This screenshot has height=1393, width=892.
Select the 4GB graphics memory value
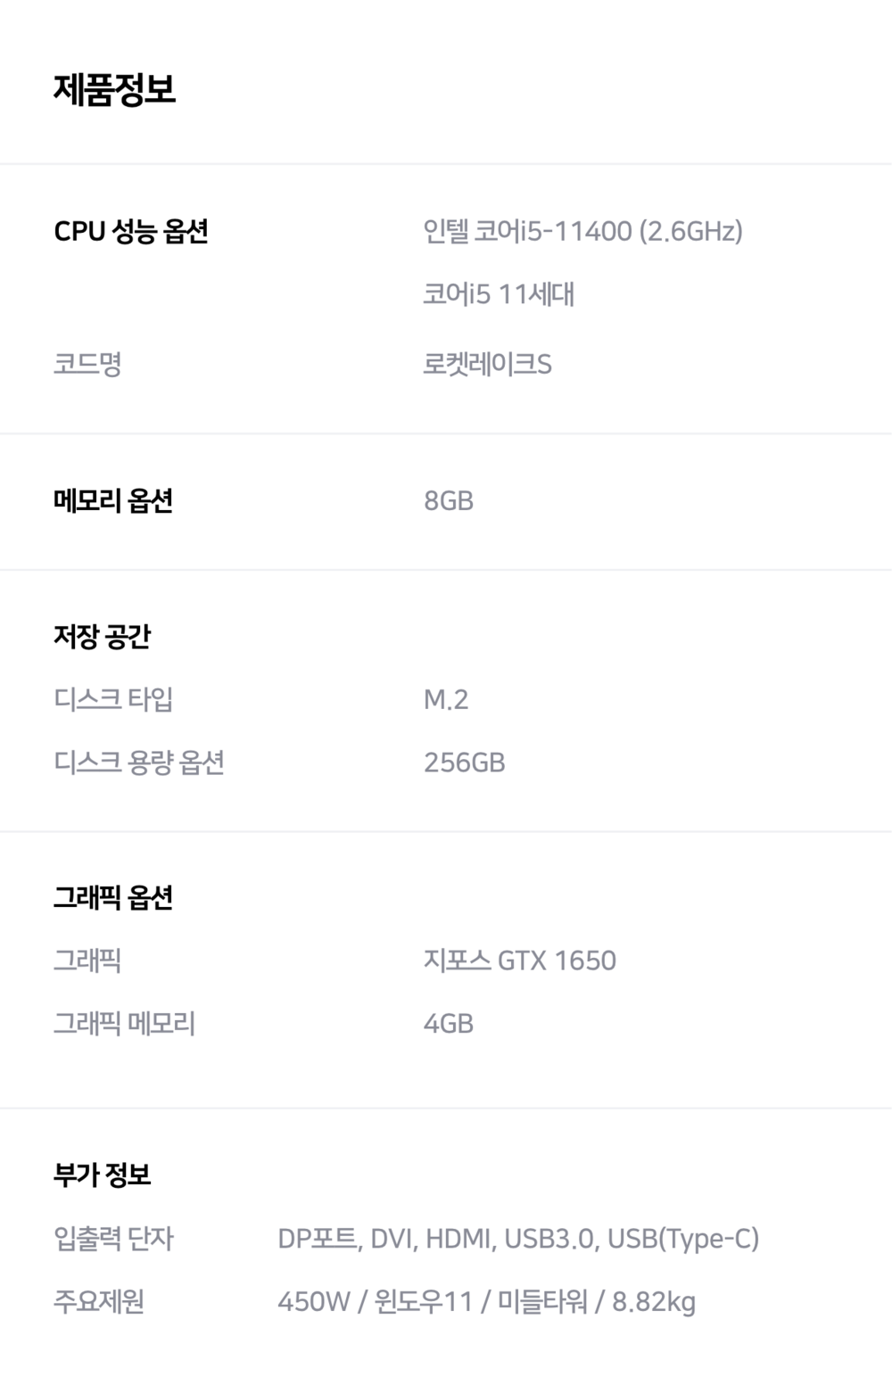(448, 1024)
